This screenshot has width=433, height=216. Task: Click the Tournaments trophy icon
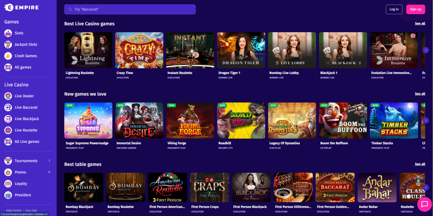tap(8, 161)
